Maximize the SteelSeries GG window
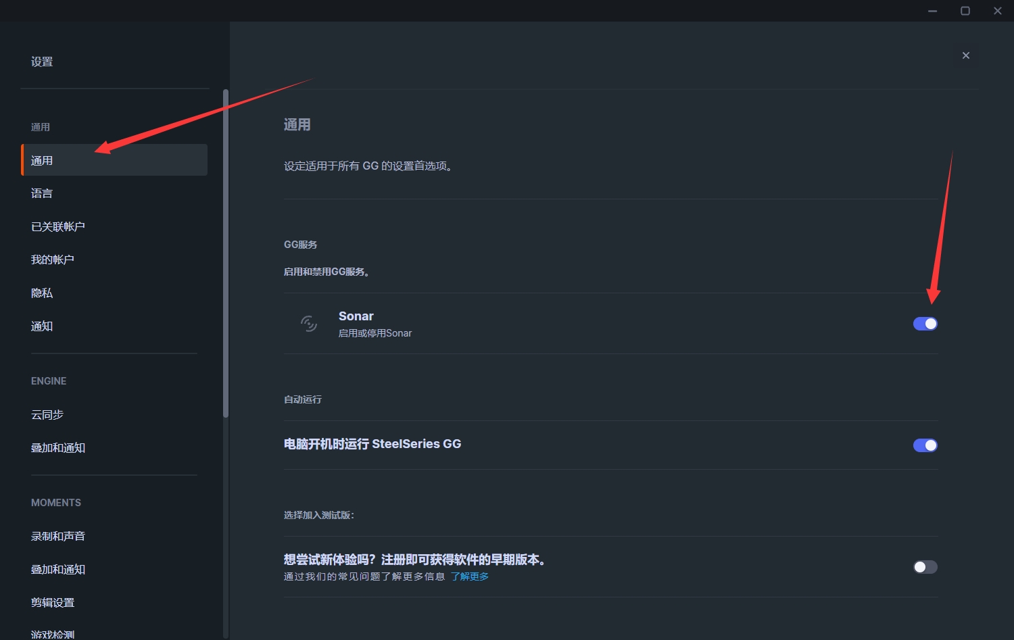This screenshot has height=640, width=1014. (965, 11)
